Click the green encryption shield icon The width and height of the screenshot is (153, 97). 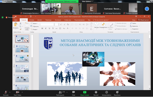point(2,17)
